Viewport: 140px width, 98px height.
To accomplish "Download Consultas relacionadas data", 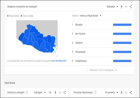I will point(122,92).
